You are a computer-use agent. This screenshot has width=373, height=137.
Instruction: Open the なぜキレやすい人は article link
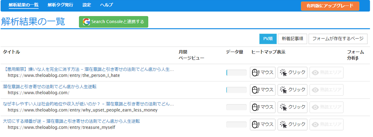pos(88,104)
